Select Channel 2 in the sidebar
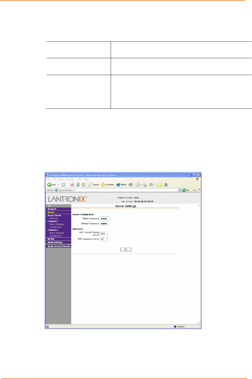Image resolution: width=252 pixels, height=379 pixels. [x=53, y=230]
